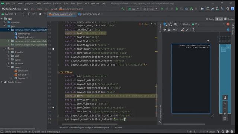238x134 pixels.
Task: Select the activity_opening.xml editor tab
Action: [x=62, y=14]
